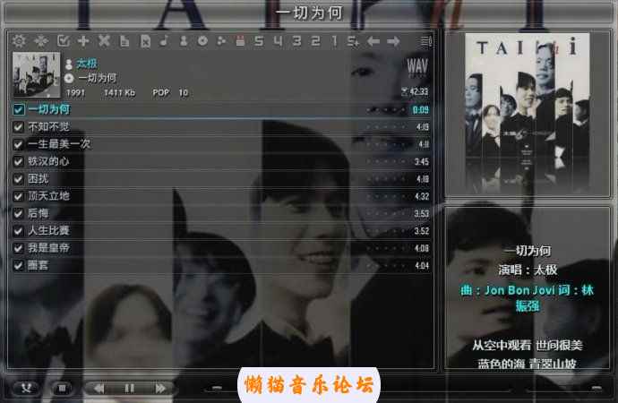Click the 5-star rating toolbar icon
The image size is (618, 403).
(259, 41)
